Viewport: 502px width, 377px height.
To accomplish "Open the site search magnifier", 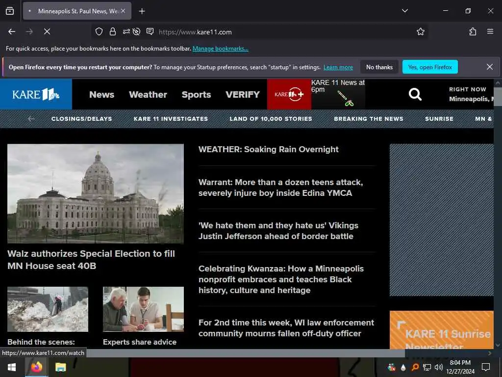I will click(415, 94).
